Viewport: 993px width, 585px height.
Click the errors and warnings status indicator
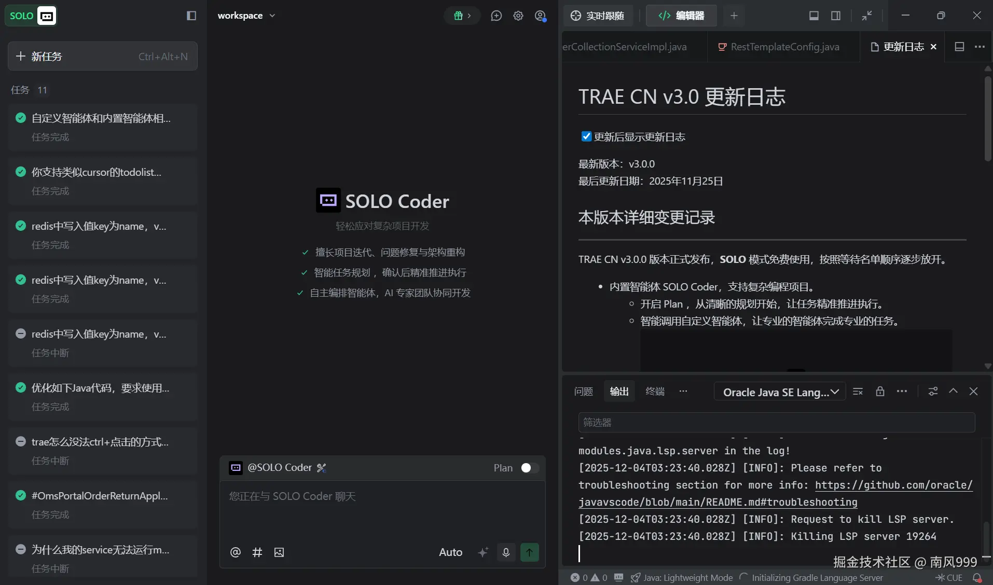pos(589,578)
